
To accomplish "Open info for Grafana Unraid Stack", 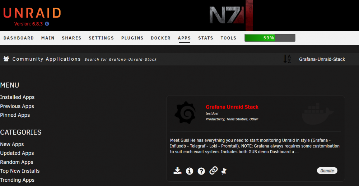I will [x=190, y=171].
